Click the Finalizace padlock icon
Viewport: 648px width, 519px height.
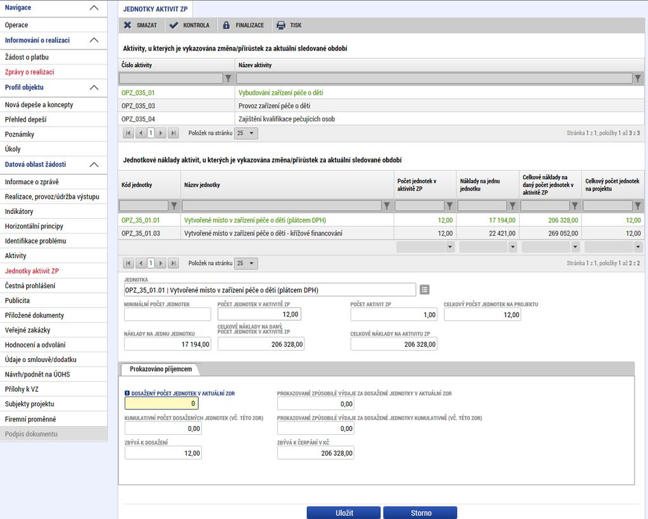click(226, 25)
